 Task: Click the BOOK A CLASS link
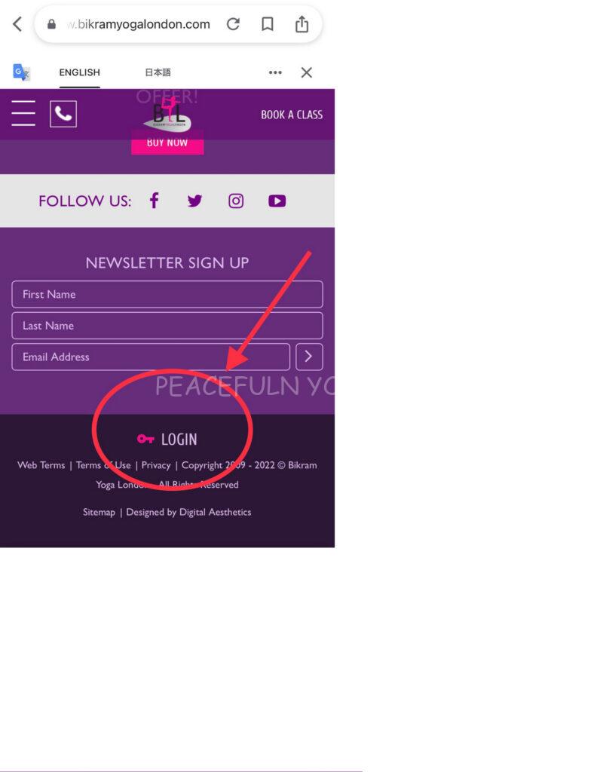(292, 115)
